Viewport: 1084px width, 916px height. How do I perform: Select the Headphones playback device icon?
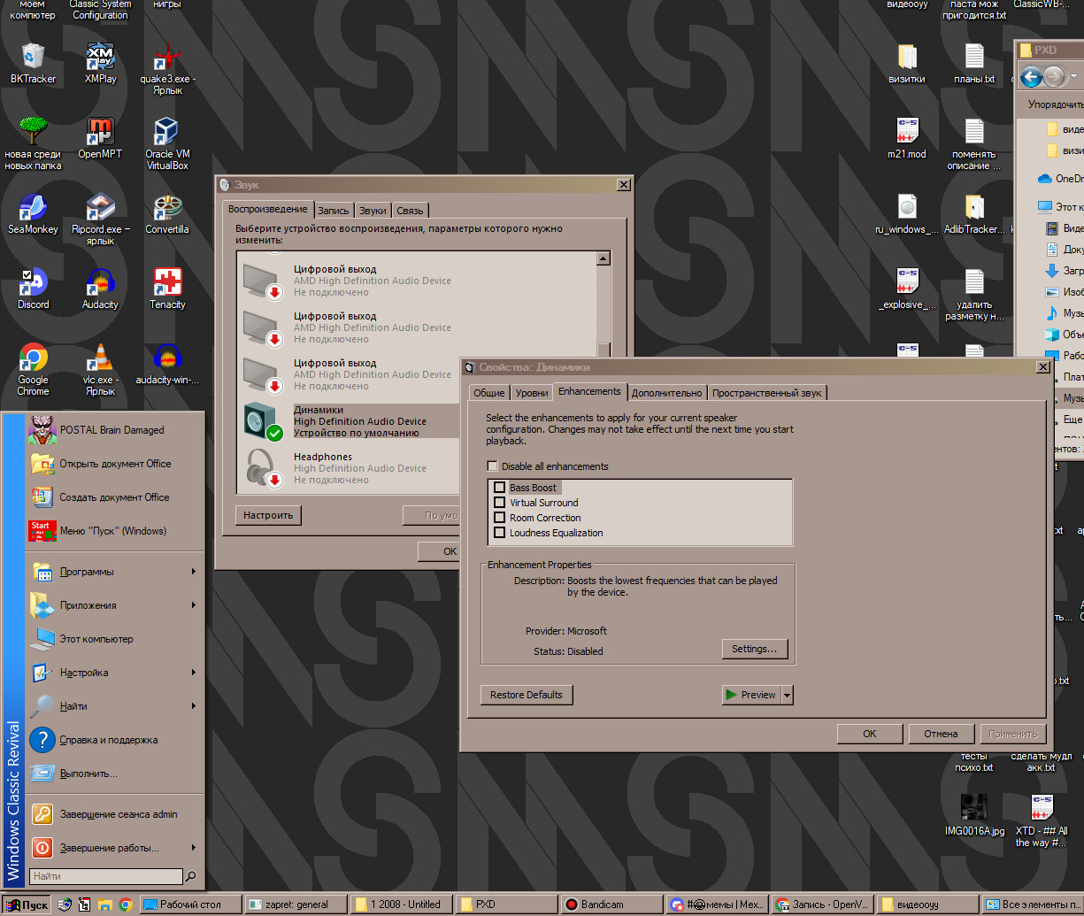pos(262,467)
